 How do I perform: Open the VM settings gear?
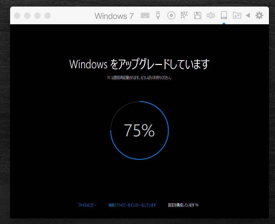pyautogui.click(x=259, y=16)
